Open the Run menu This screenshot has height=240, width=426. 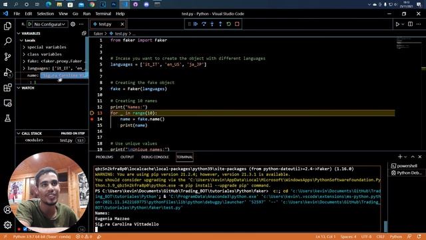[87, 13]
